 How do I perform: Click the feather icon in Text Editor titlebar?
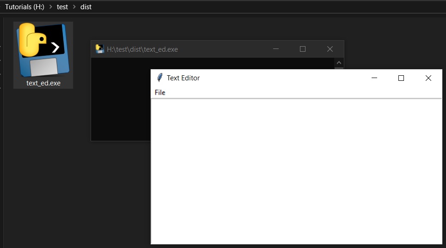160,78
